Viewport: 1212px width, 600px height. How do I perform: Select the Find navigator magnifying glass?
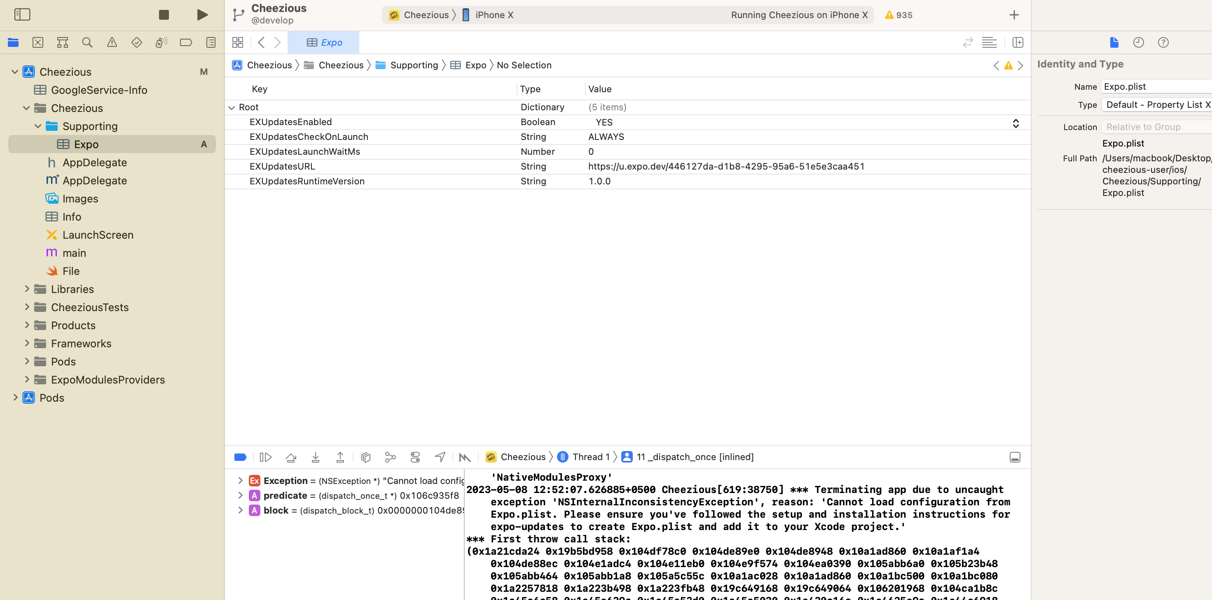87,42
